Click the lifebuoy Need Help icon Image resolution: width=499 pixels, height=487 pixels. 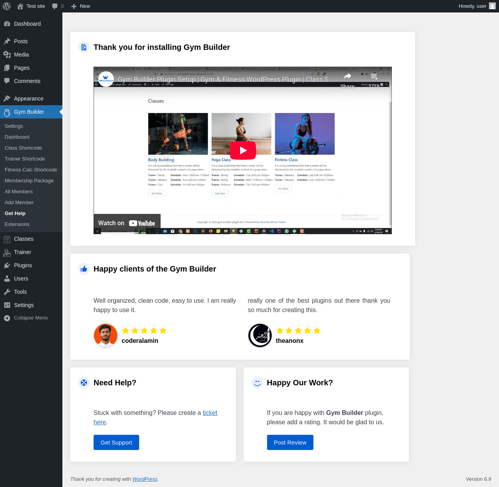point(84,383)
